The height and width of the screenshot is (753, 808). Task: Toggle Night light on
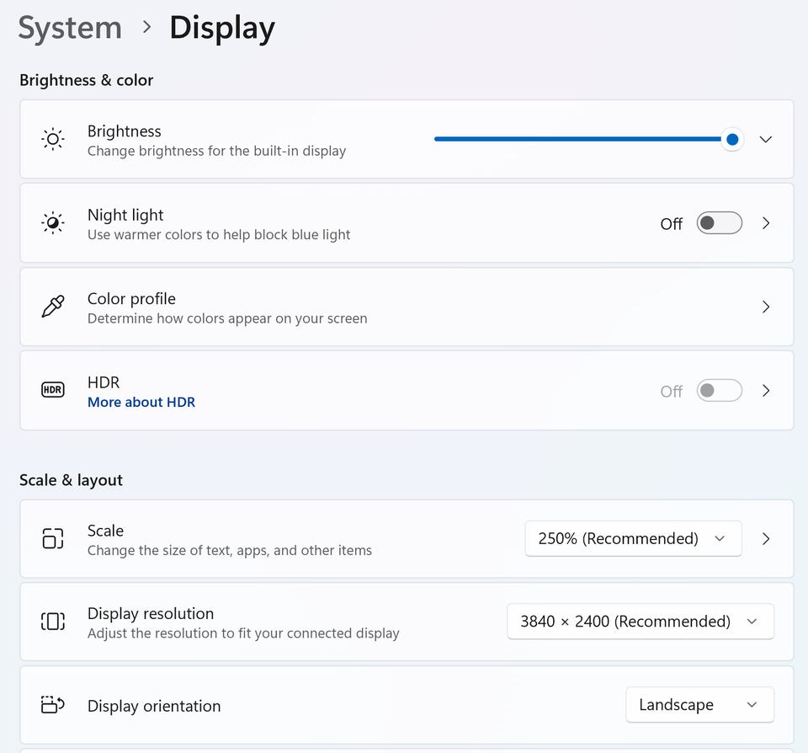[x=719, y=223]
